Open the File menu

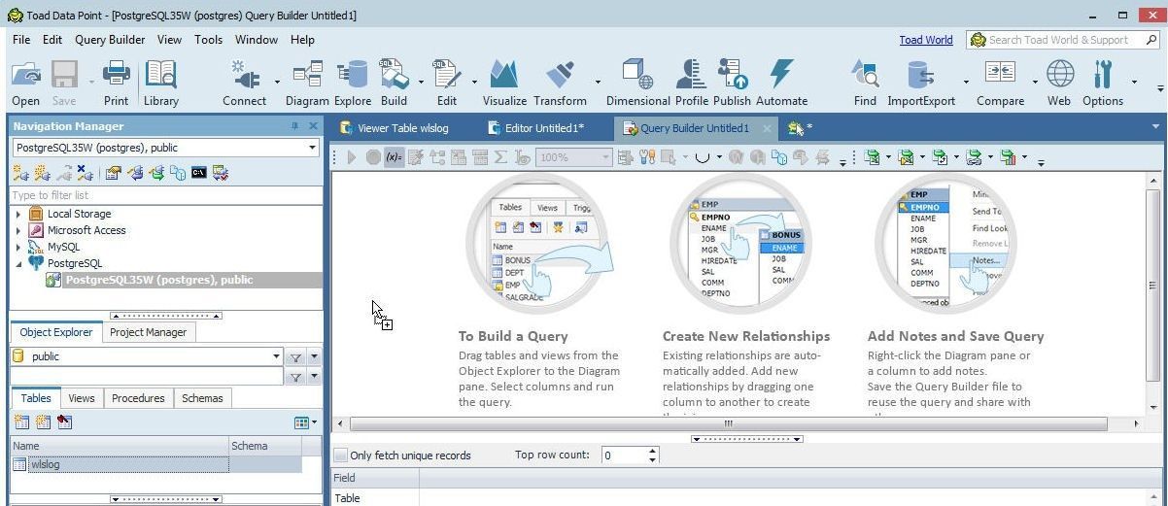click(x=21, y=40)
